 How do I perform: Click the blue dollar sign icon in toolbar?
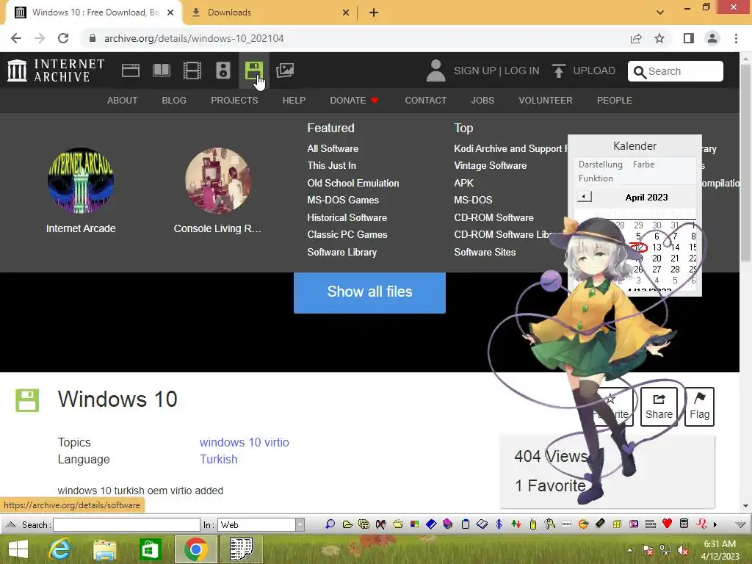point(499,524)
